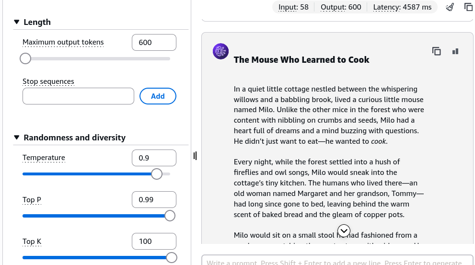Click the panel divider handle
Viewport: 475px width, 265px height.
195,156
